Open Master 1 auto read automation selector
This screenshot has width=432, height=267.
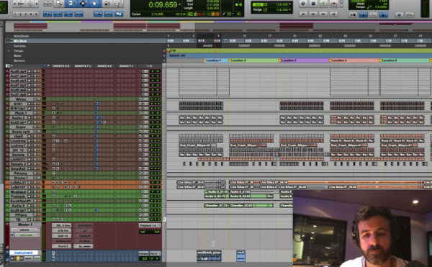(27, 235)
